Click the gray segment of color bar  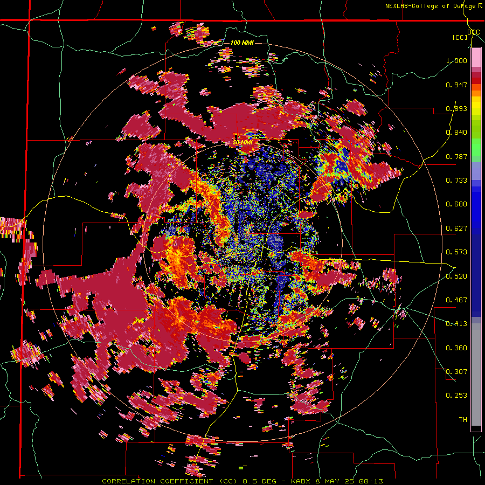tap(476, 375)
